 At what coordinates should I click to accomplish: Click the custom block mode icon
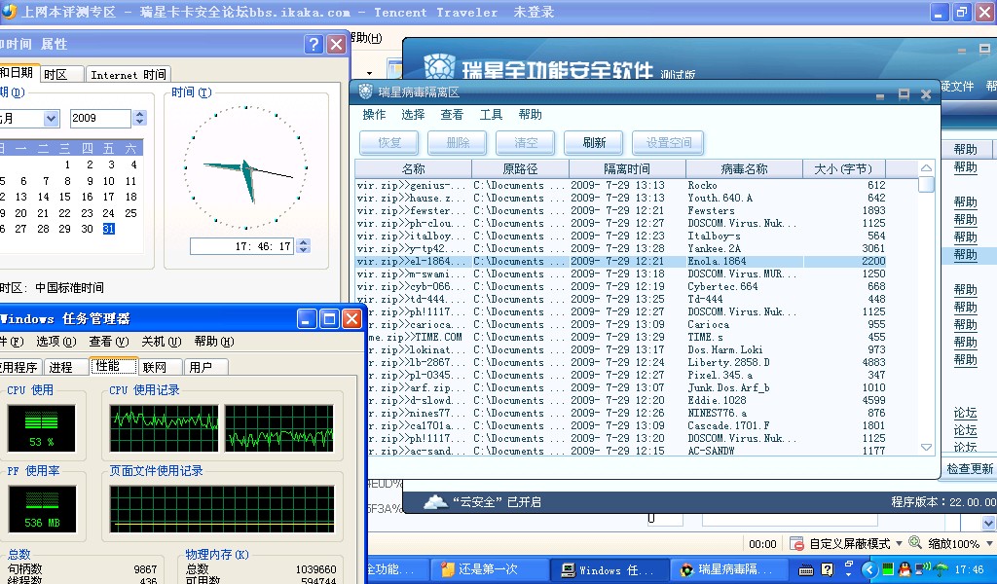(x=796, y=543)
